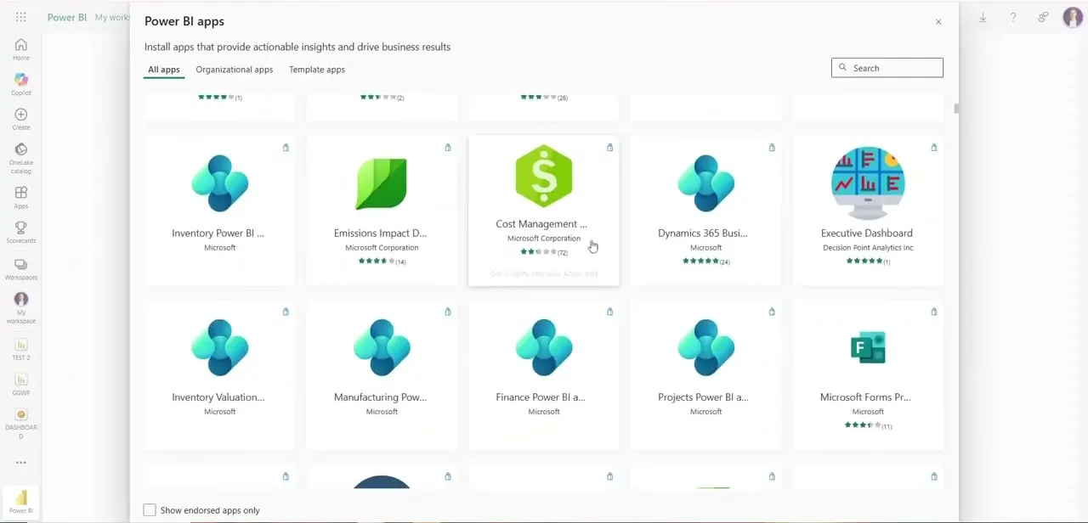Click the Projects Power BI app icon
This screenshot has height=523, width=1088.
click(706, 347)
